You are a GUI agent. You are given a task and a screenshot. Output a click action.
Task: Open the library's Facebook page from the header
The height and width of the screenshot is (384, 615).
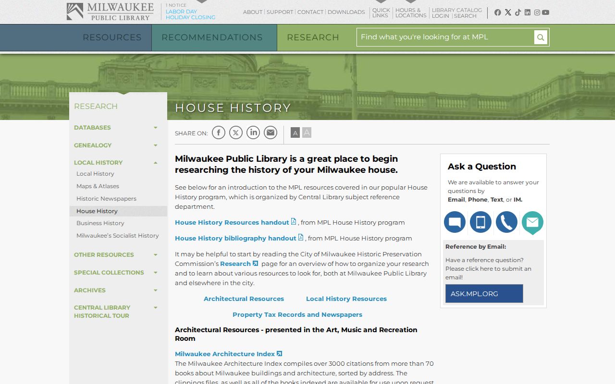tap(498, 12)
